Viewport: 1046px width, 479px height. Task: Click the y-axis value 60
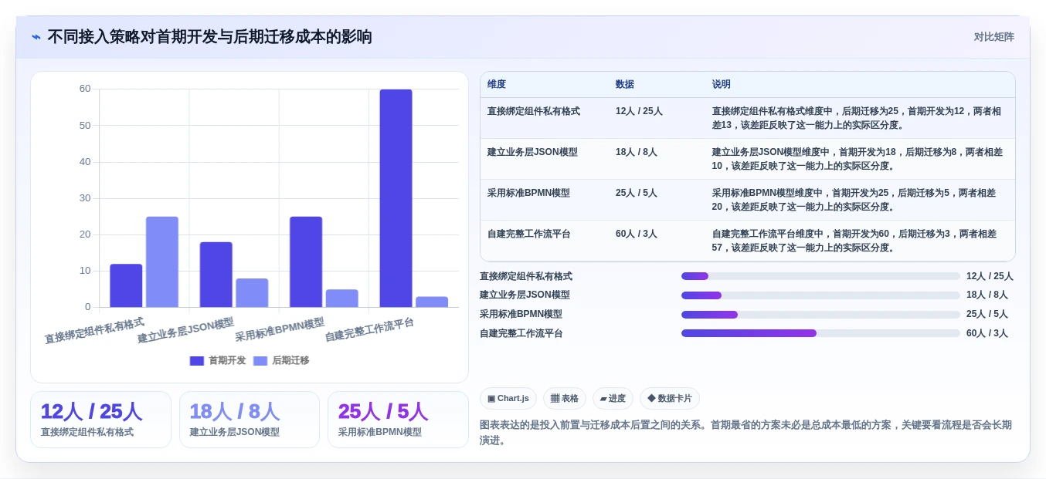[x=85, y=89]
